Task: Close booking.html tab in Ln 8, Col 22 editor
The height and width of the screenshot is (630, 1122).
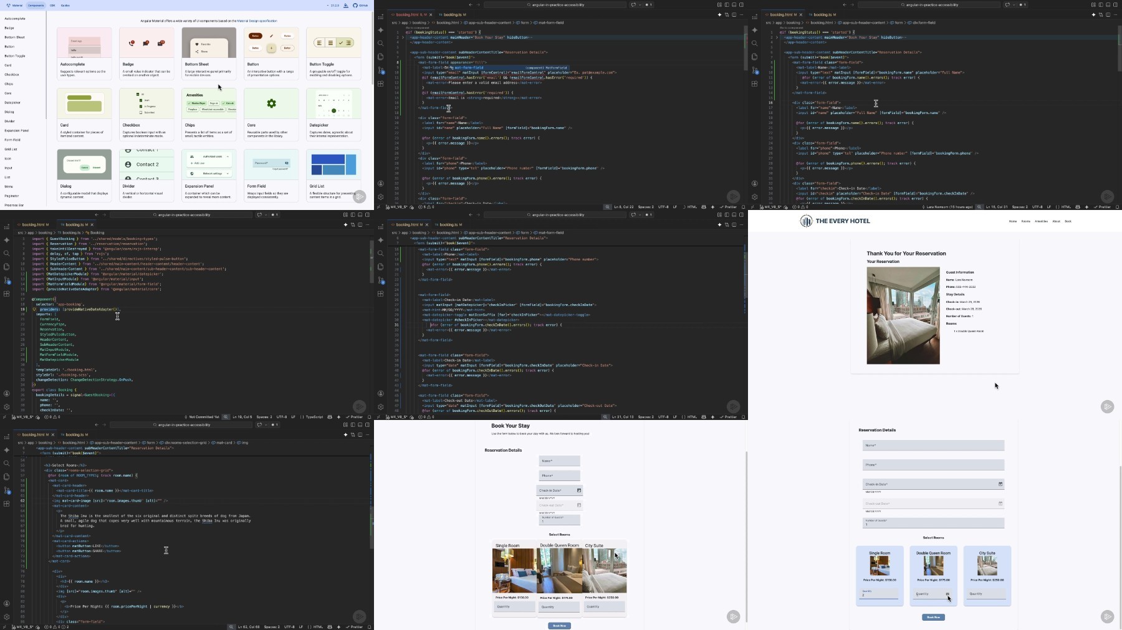Action: pos(430,14)
